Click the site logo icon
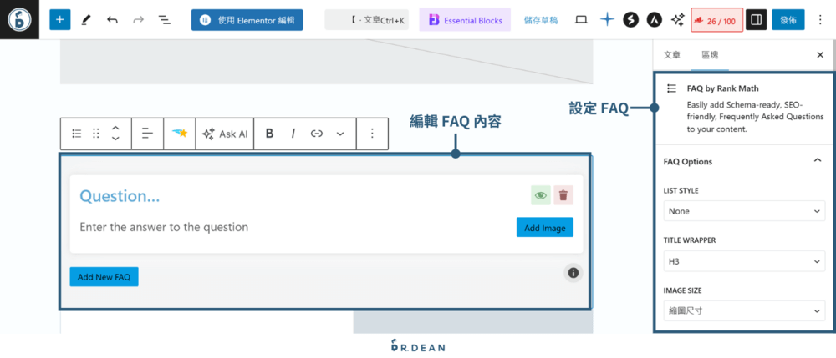 (20, 20)
